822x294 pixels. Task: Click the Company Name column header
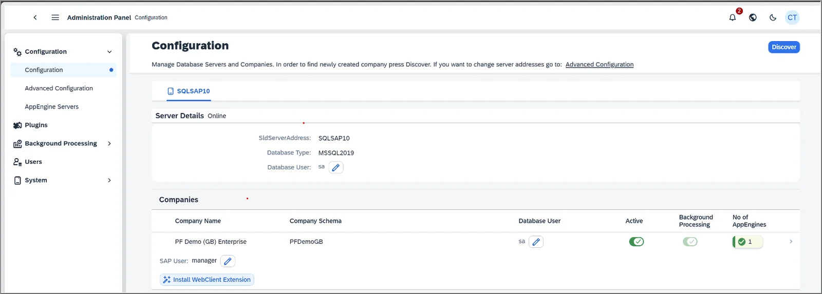click(198, 221)
